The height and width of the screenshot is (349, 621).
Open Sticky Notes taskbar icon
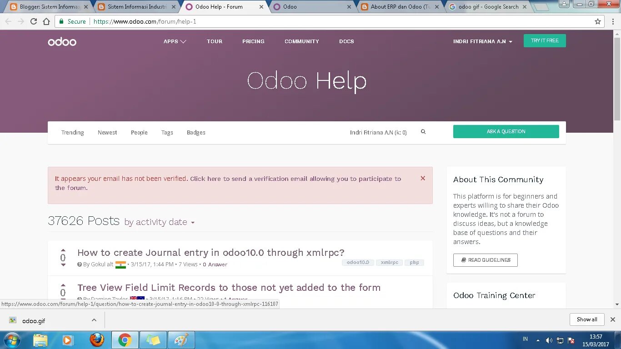[153, 340]
